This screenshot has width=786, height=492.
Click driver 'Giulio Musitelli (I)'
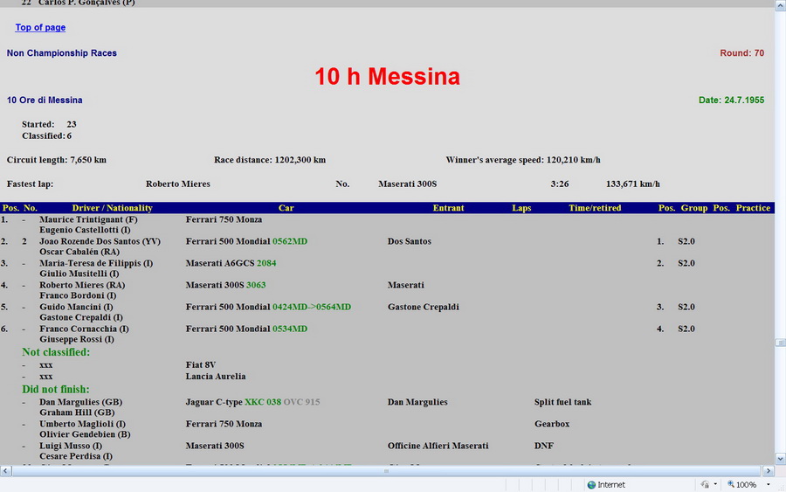tap(79, 274)
